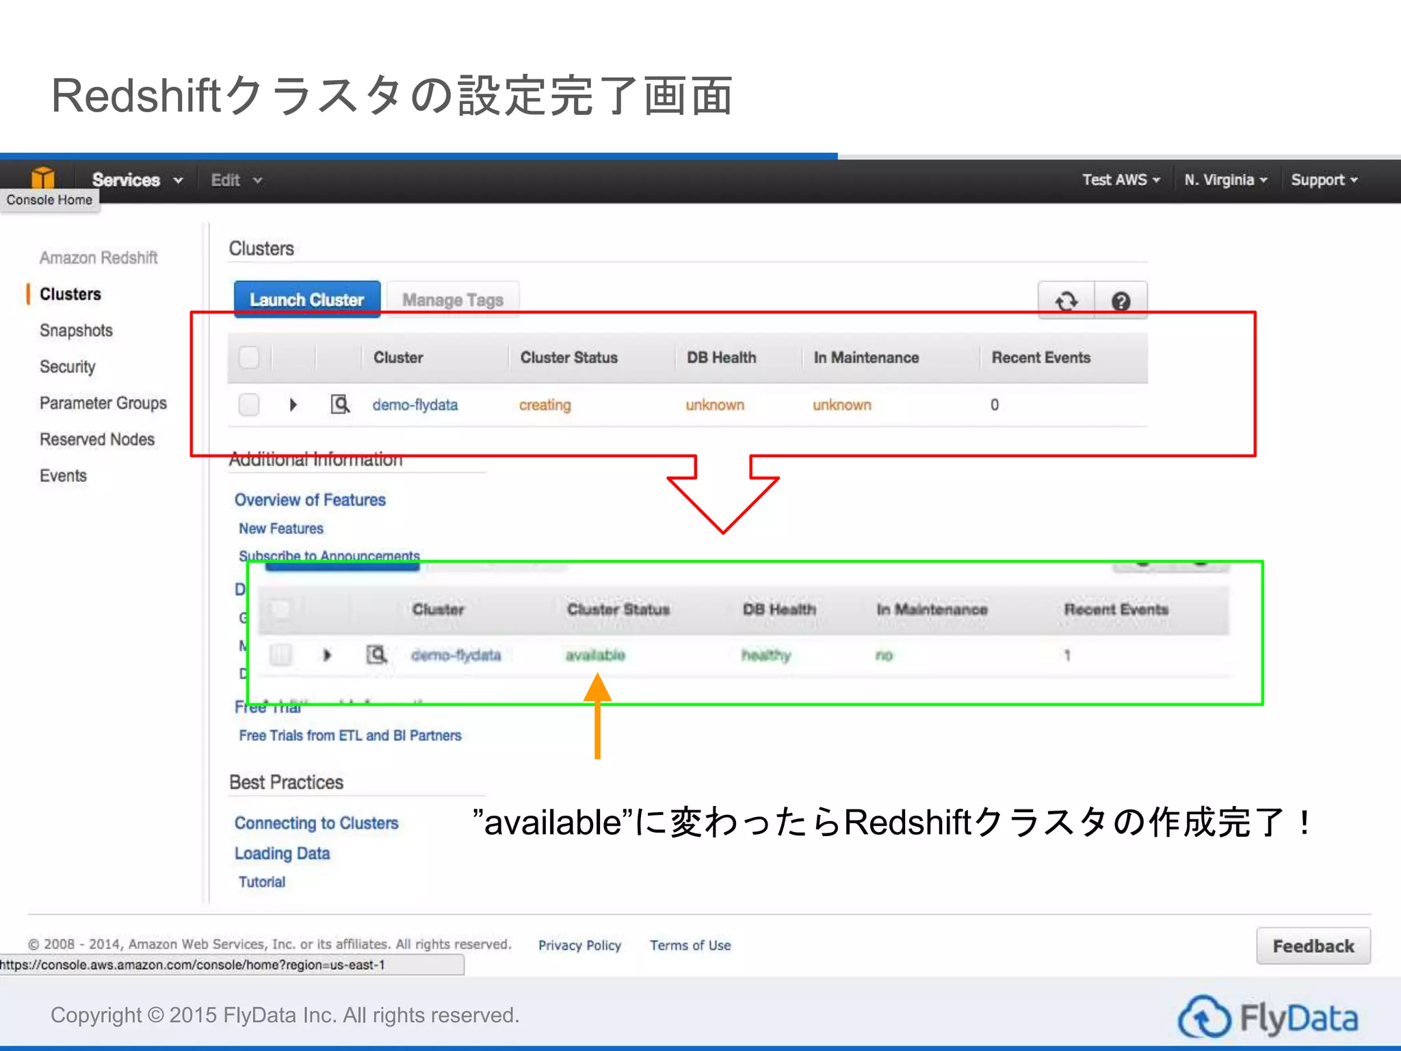Image resolution: width=1401 pixels, height=1051 pixels.
Task: Click the Best Practices heading
Action: coord(286,782)
